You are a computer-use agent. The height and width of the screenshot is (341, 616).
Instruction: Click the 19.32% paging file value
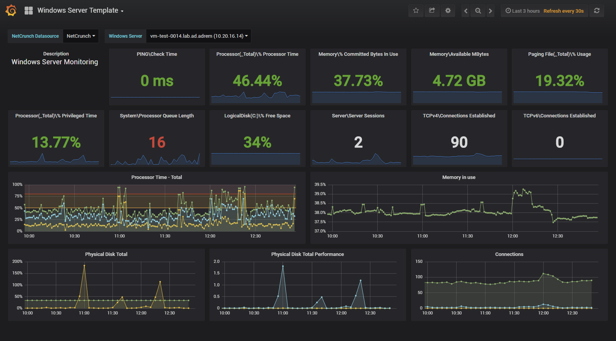point(560,81)
